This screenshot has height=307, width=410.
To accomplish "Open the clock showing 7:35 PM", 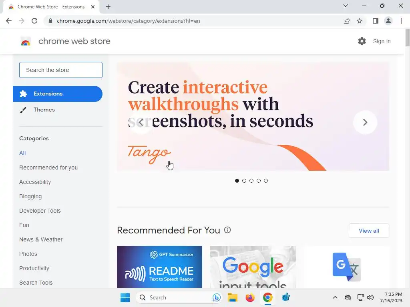I will pos(391,297).
